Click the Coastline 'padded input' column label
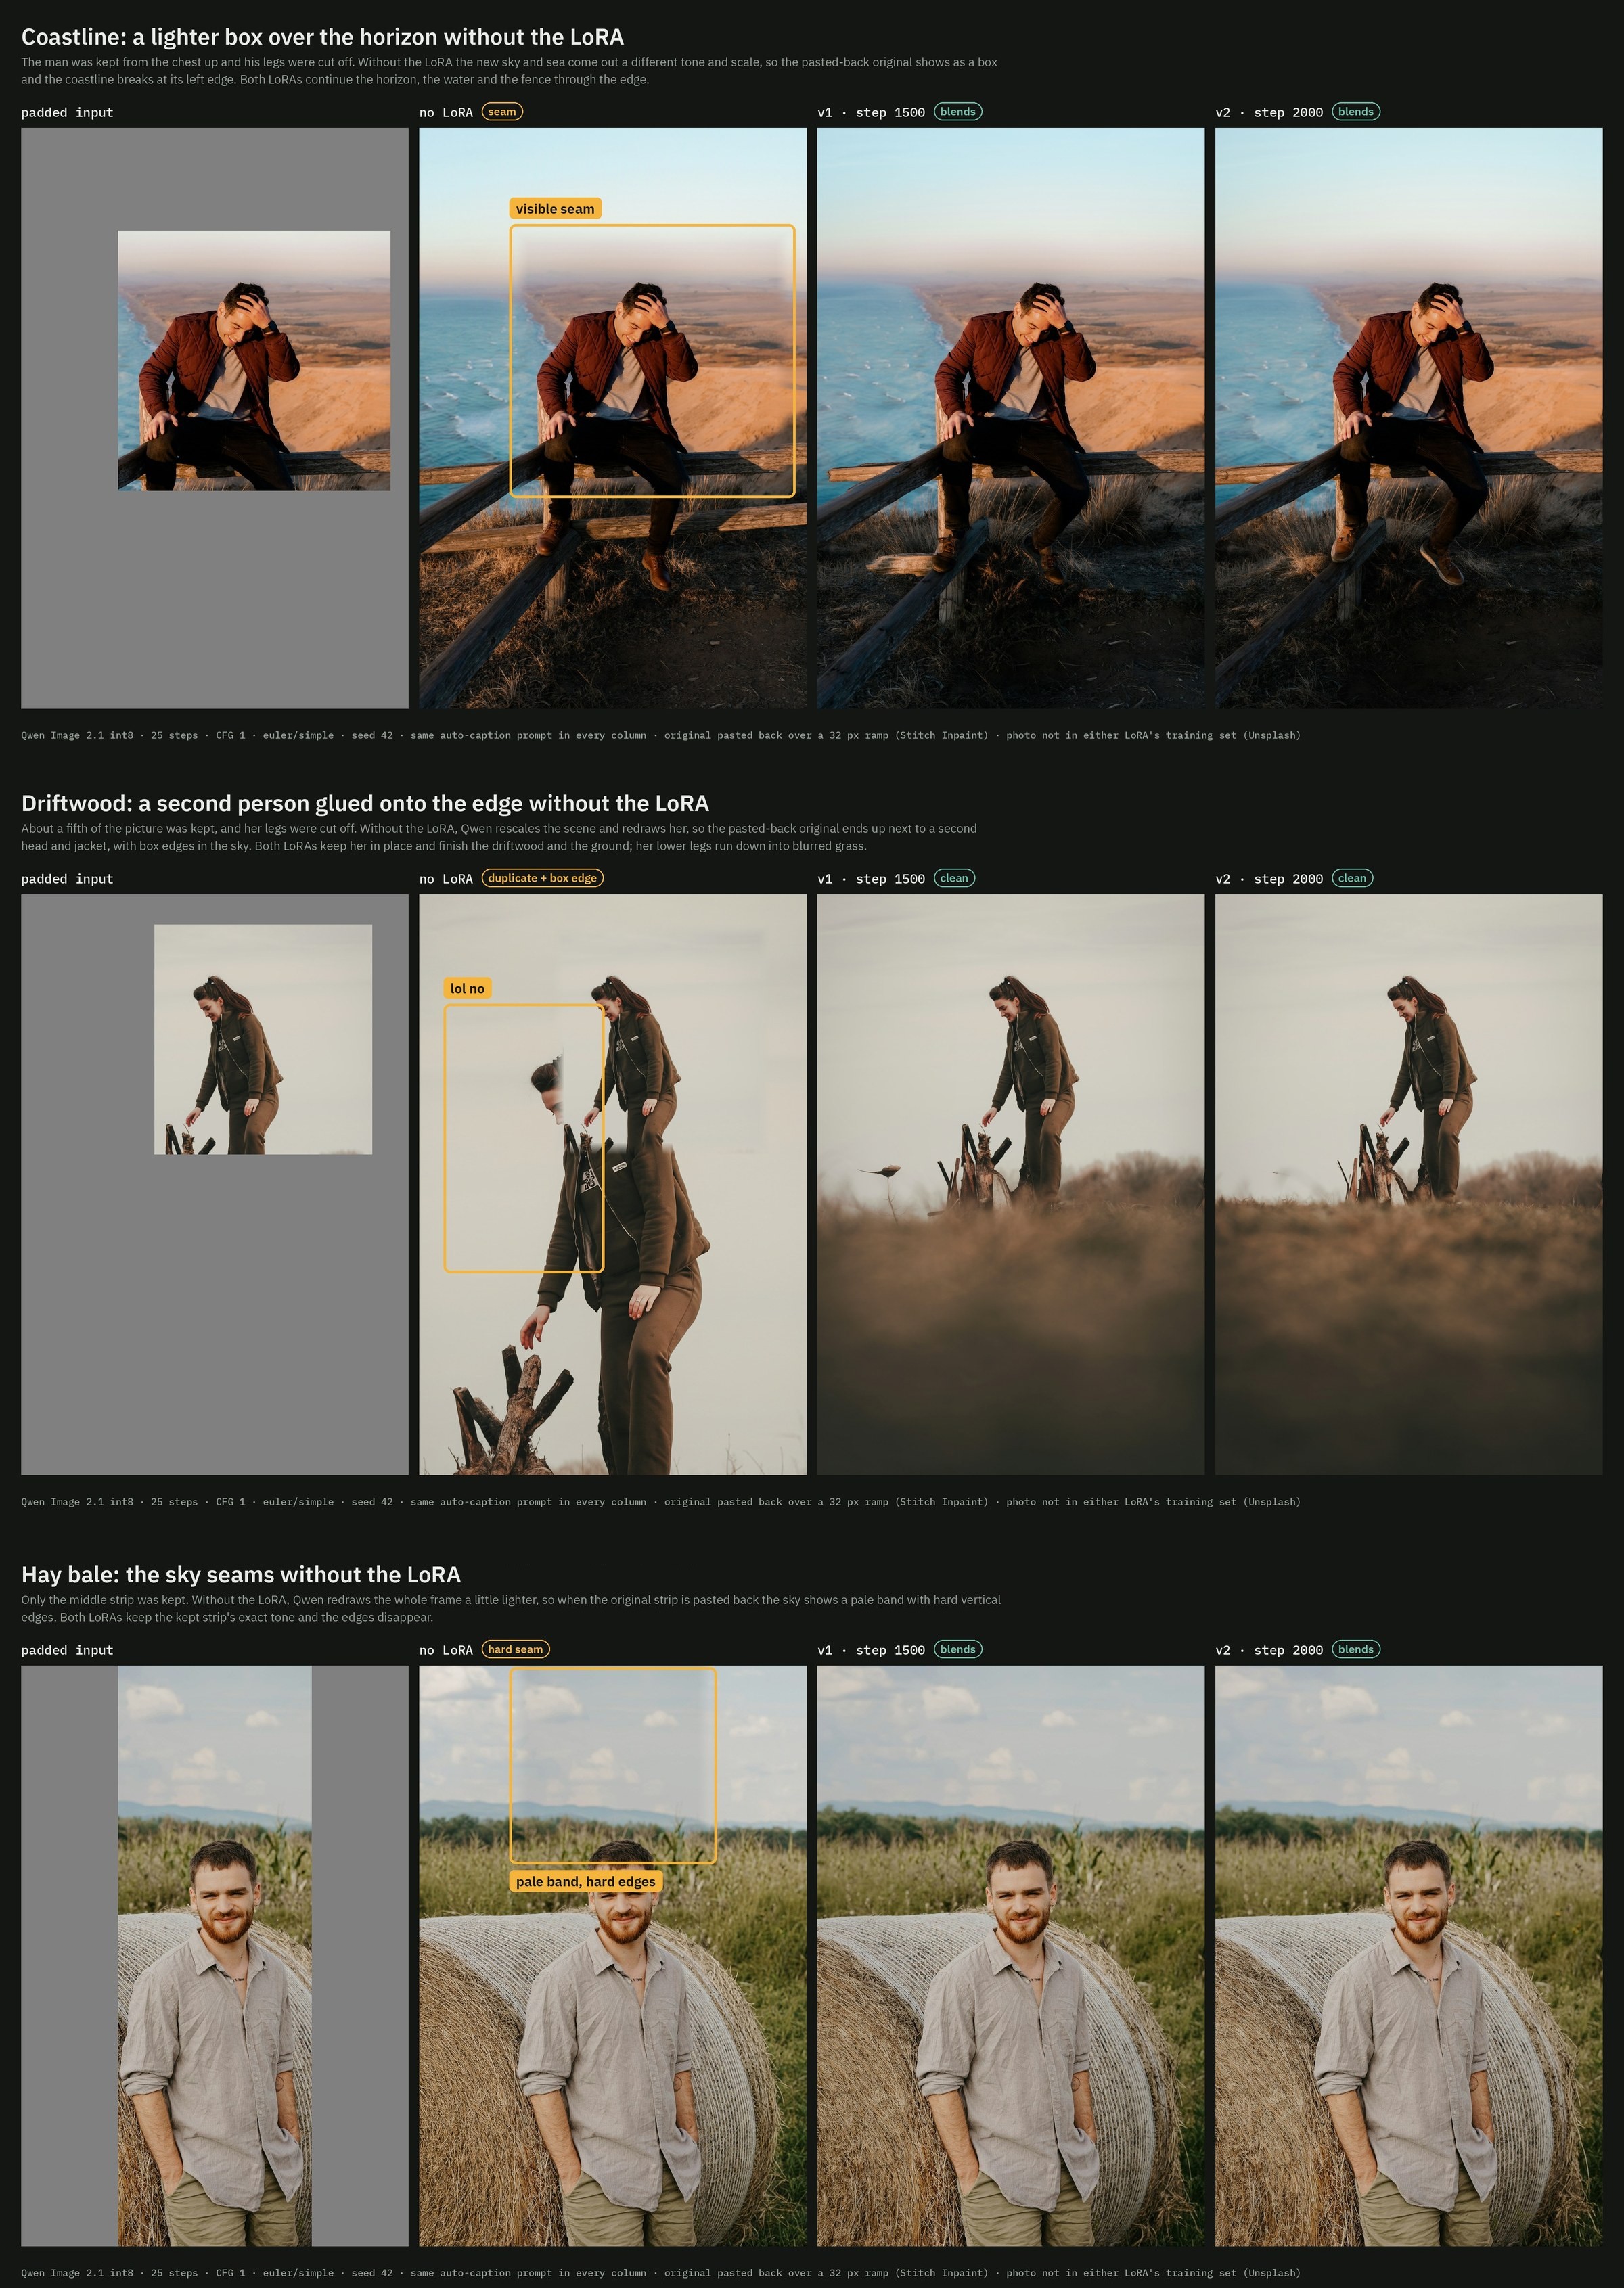This screenshot has width=1624, height=2288. (67, 113)
